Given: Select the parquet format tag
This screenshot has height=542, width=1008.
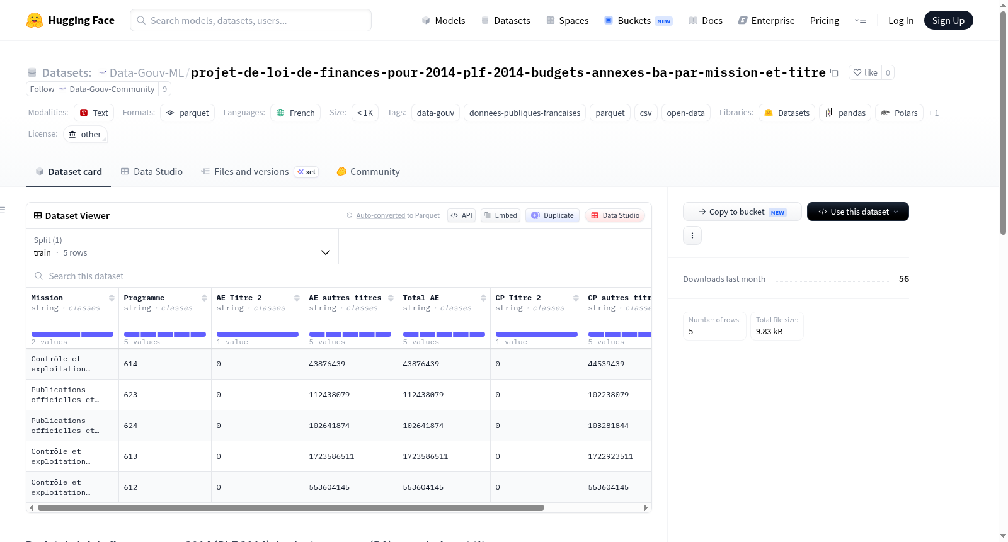Looking at the screenshot, I should (x=188, y=113).
